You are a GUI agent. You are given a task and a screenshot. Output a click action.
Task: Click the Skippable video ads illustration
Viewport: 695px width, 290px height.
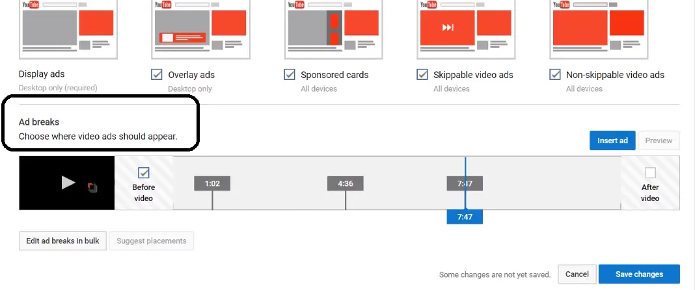point(466,30)
